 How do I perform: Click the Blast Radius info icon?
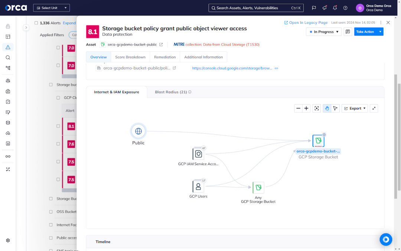click(x=190, y=92)
